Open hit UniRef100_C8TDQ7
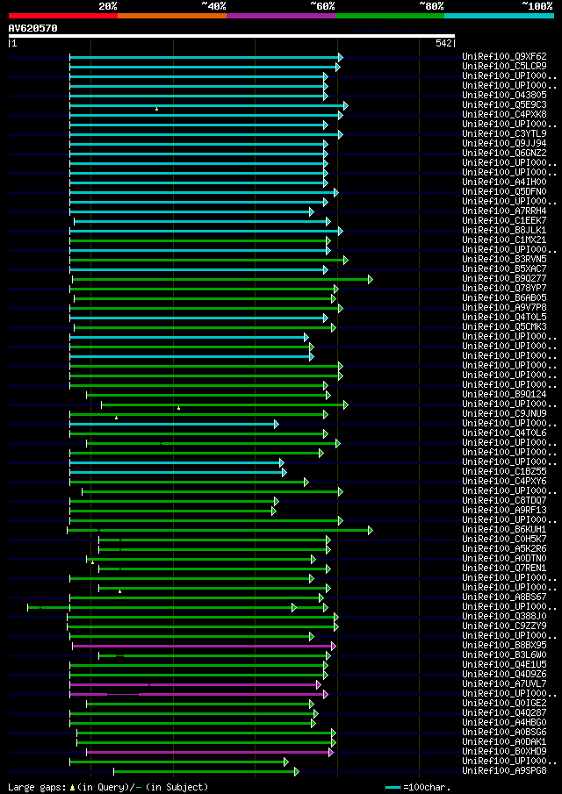Viewport: 562px width, 794px height. [504, 500]
